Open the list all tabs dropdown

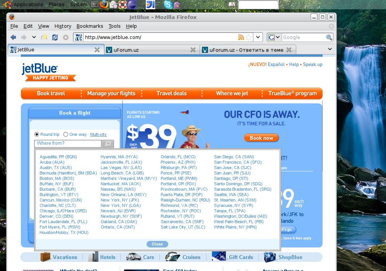pos(330,49)
